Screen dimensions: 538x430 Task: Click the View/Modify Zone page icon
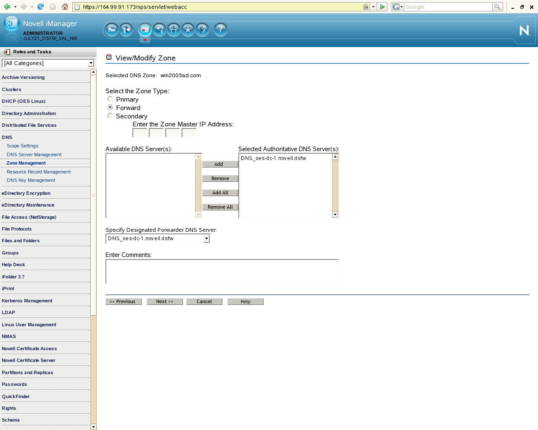[109, 57]
